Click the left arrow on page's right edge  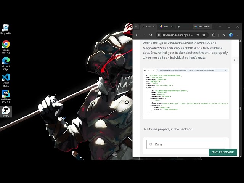click(236, 60)
